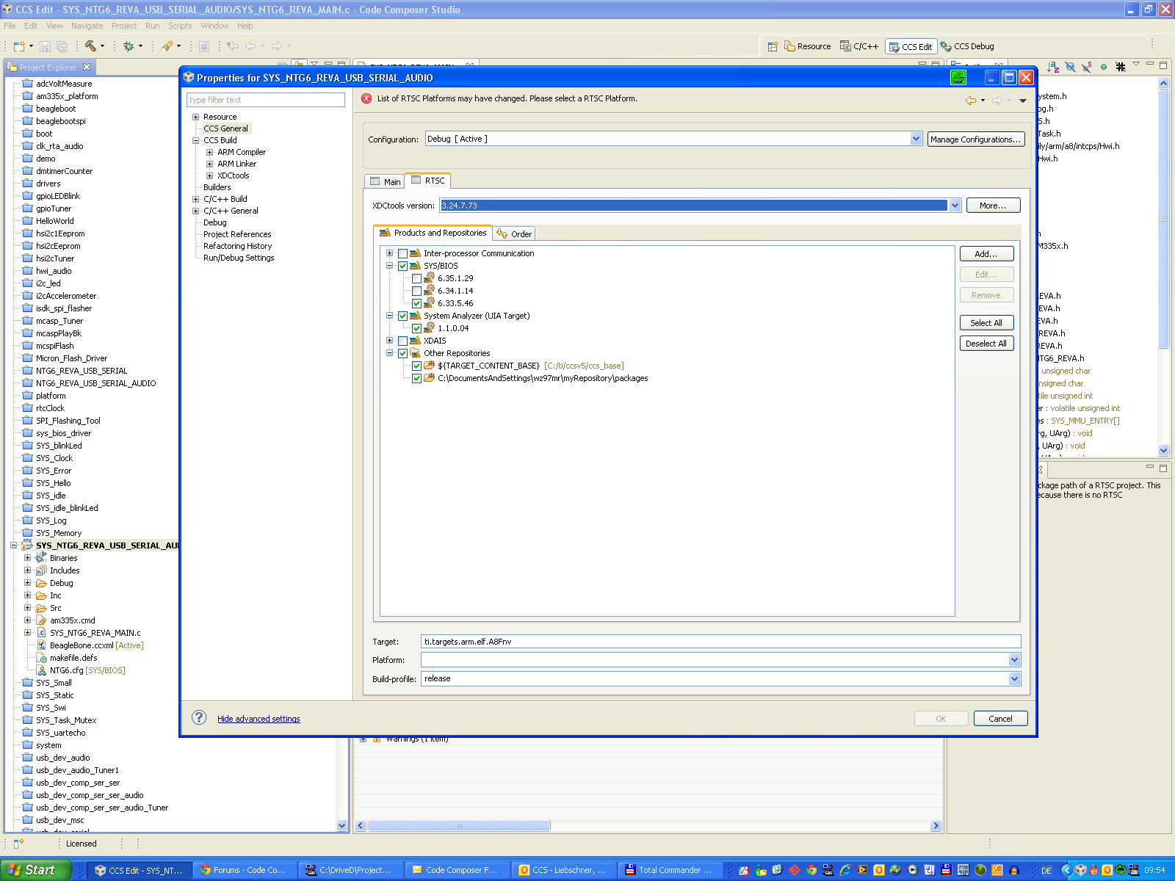Image resolution: width=1175 pixels, height=881 pixels.
Task: Open the Forums browser taskbar item
Action: [x=245, y=870]
